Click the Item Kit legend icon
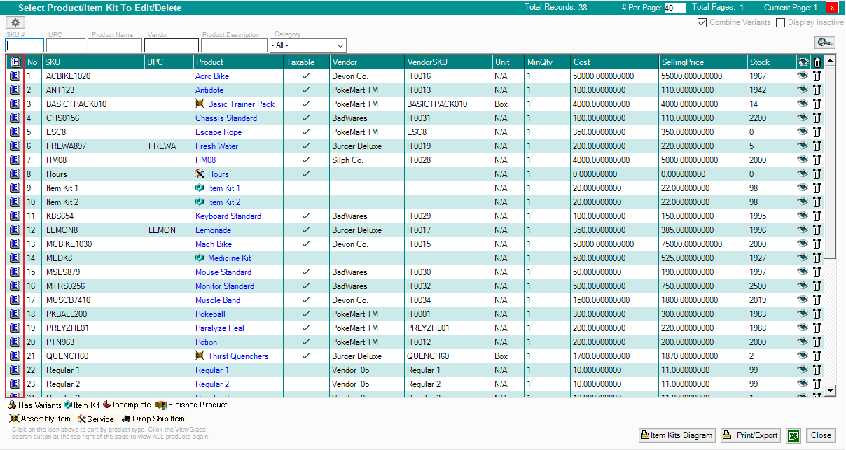This screenshot has height=450, width=846. pos(68,405)
